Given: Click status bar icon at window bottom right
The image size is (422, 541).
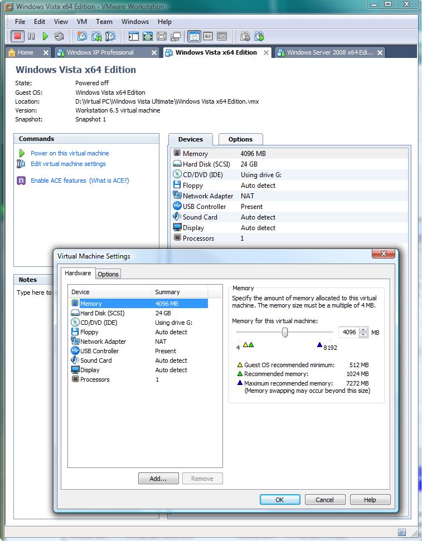Looking at the screenshot, I should 402,532.
